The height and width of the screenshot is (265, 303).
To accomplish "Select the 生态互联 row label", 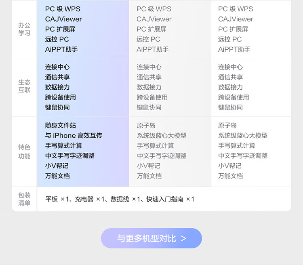I will click(24, 86).
